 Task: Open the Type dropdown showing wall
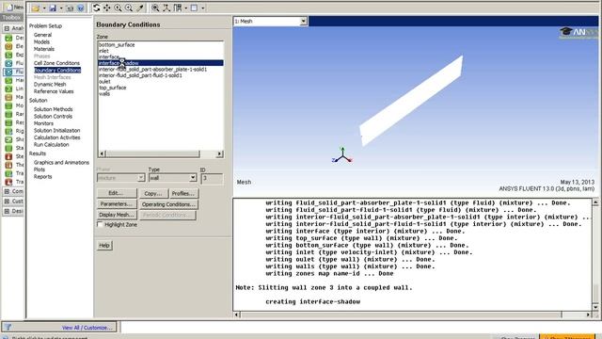[193, 178]
